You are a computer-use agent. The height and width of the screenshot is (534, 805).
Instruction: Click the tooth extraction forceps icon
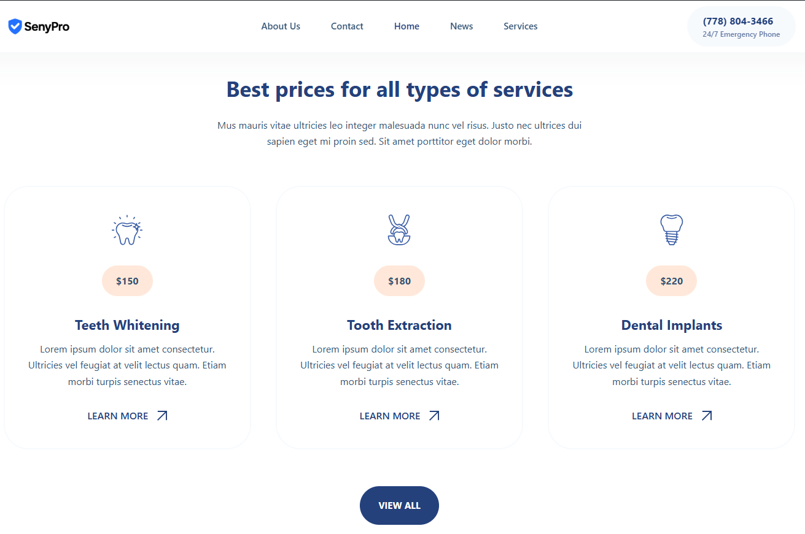pos(399,230)
